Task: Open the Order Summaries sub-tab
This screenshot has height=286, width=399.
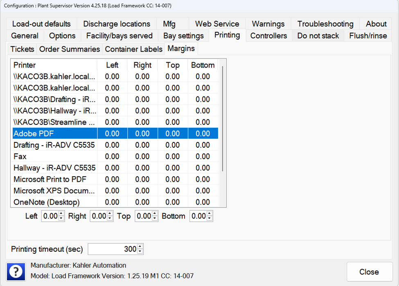Action: click(70, 49)
